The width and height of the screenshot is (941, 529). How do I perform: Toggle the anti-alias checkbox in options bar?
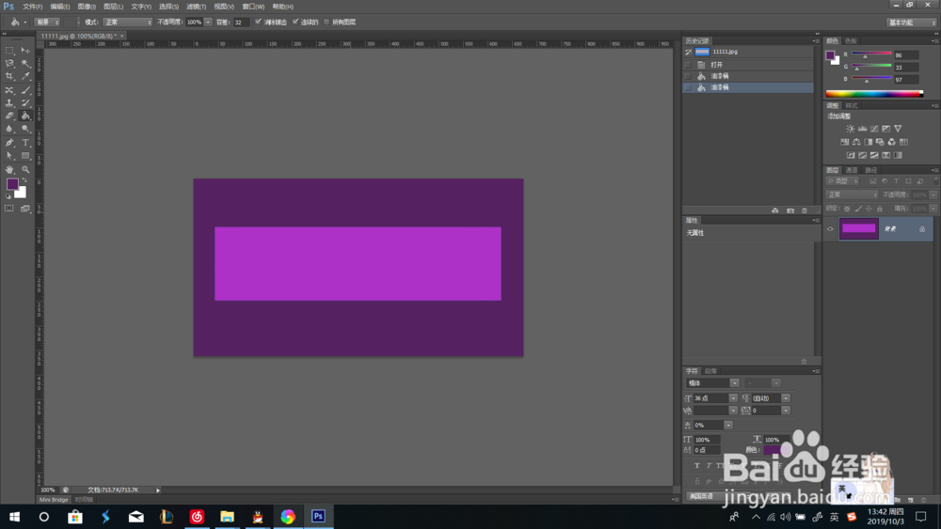click(x=258, y=22)
